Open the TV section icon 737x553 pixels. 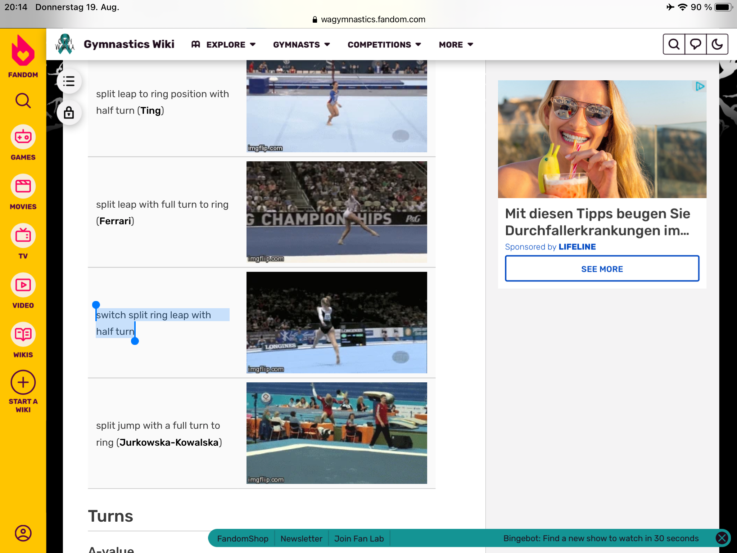(23, 236)
